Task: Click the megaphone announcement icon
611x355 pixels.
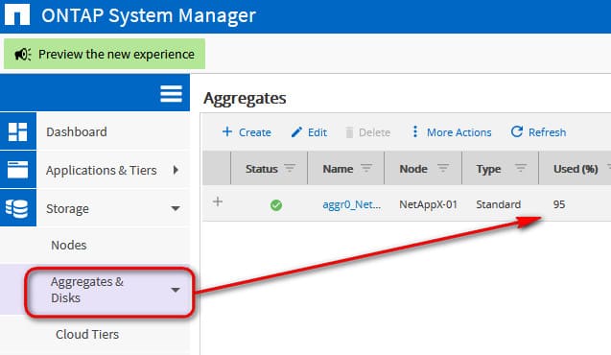Action: [x=23, y=54]
